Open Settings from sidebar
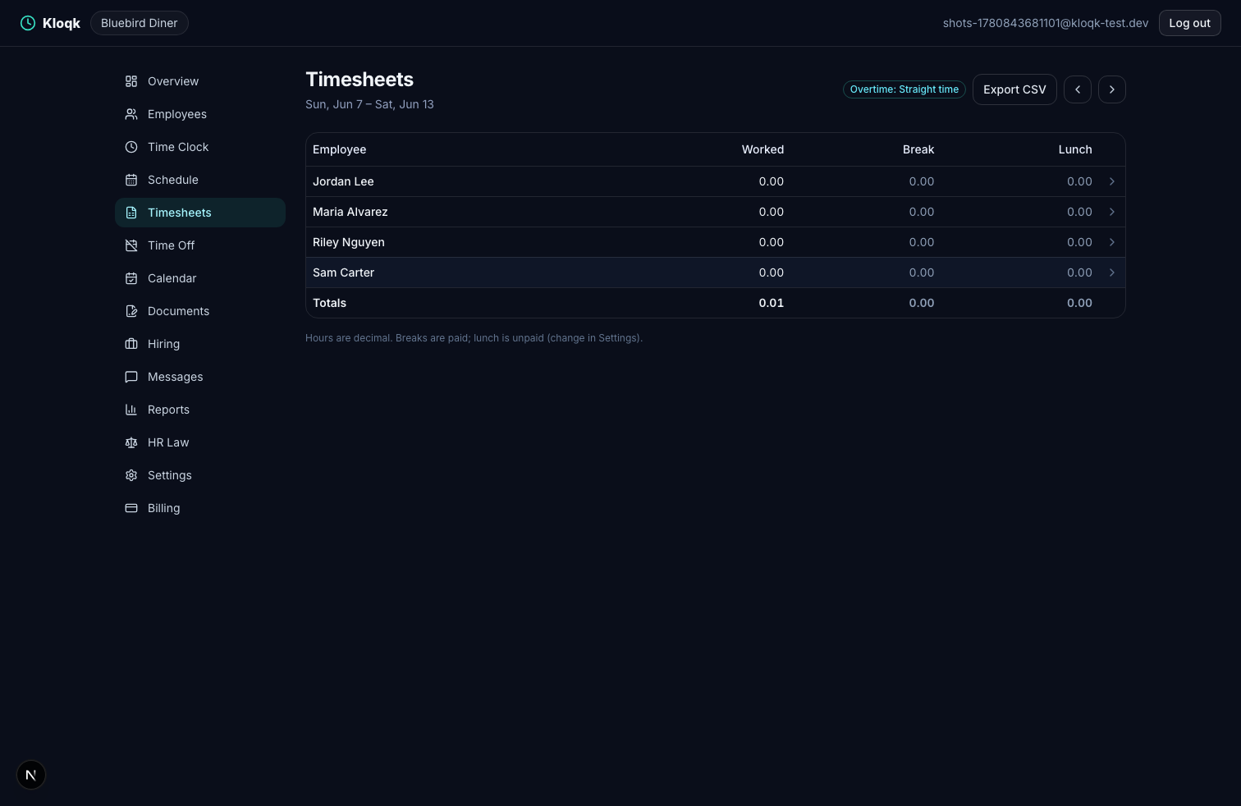 tap(200, 475)
